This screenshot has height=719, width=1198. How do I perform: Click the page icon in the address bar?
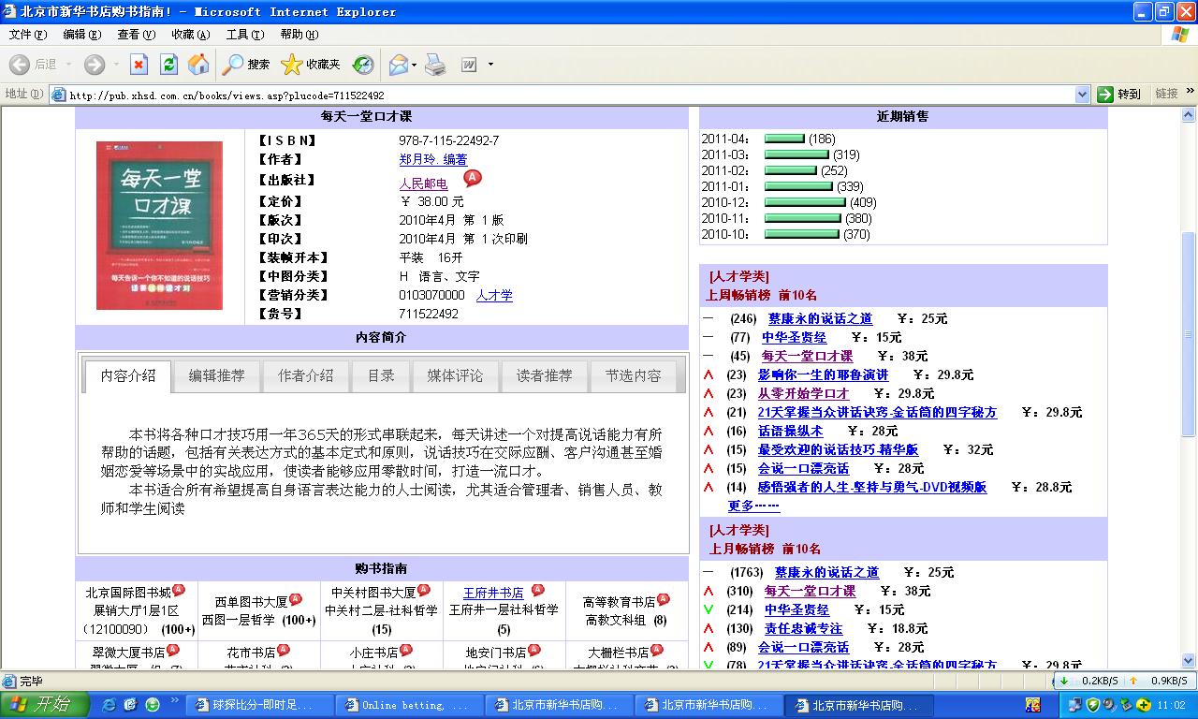pyautogui.click(x=58, y=95)
